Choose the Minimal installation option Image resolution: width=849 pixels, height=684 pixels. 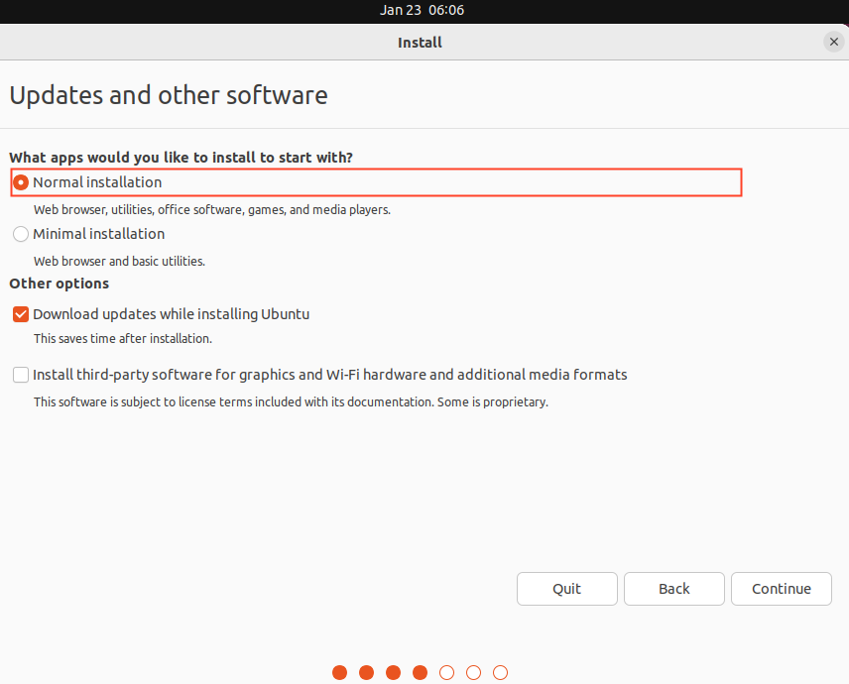coord(21,235)
